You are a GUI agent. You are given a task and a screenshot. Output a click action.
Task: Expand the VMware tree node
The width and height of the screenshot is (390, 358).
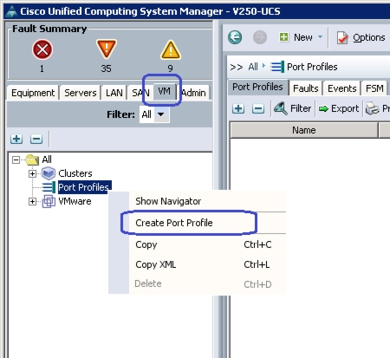tap(32, 201)
